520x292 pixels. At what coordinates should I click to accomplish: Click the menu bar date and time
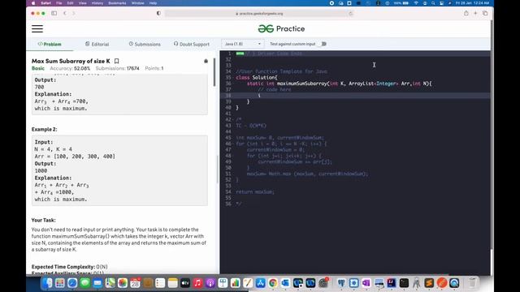(x=473, y=3)
